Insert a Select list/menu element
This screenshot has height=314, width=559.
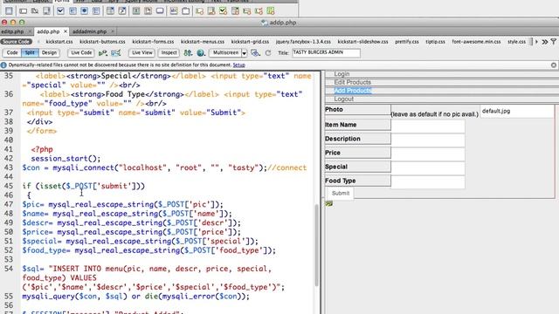110,11
